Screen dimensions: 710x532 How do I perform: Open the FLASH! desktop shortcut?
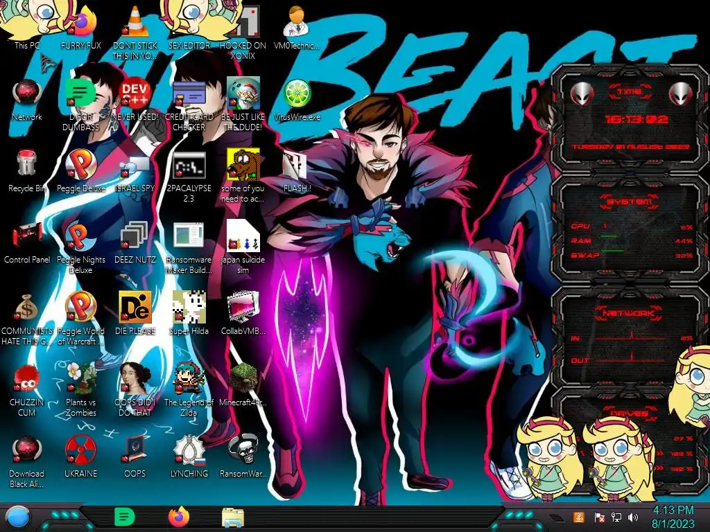pos(297,171)
